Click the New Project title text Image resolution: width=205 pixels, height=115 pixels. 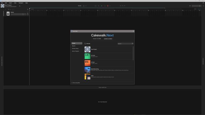click(x=8, y=5)
